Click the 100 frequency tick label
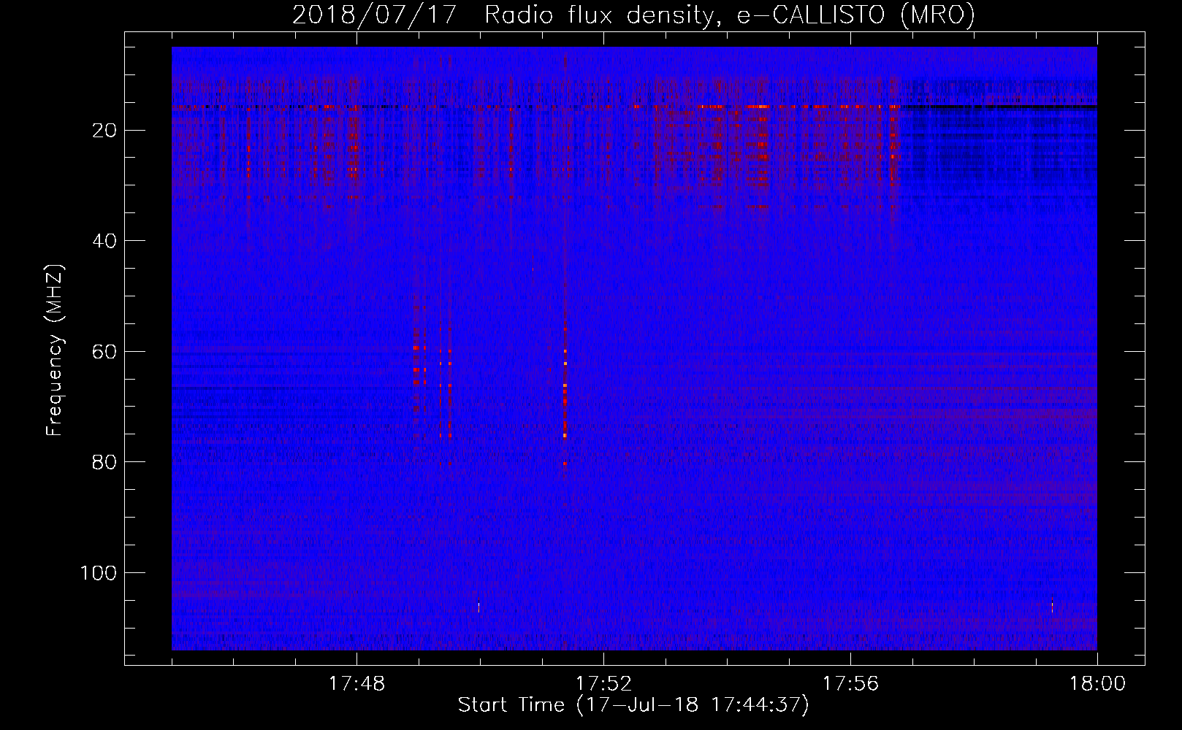1182x730 pixels. pyautogui.click(x=99, y=573)
